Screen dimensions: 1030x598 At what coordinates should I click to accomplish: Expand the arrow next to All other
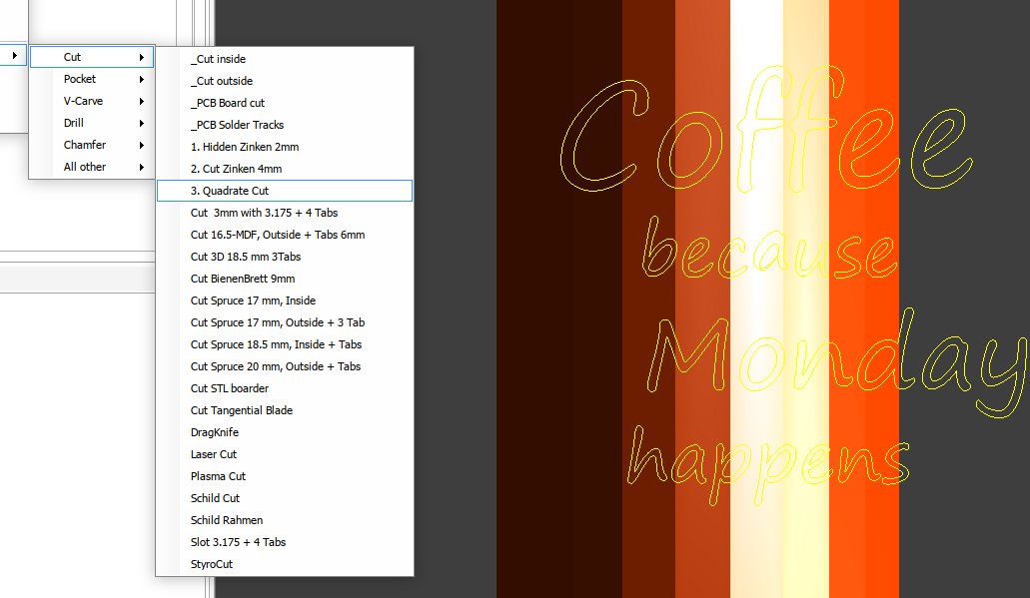[x=141, y=168]
